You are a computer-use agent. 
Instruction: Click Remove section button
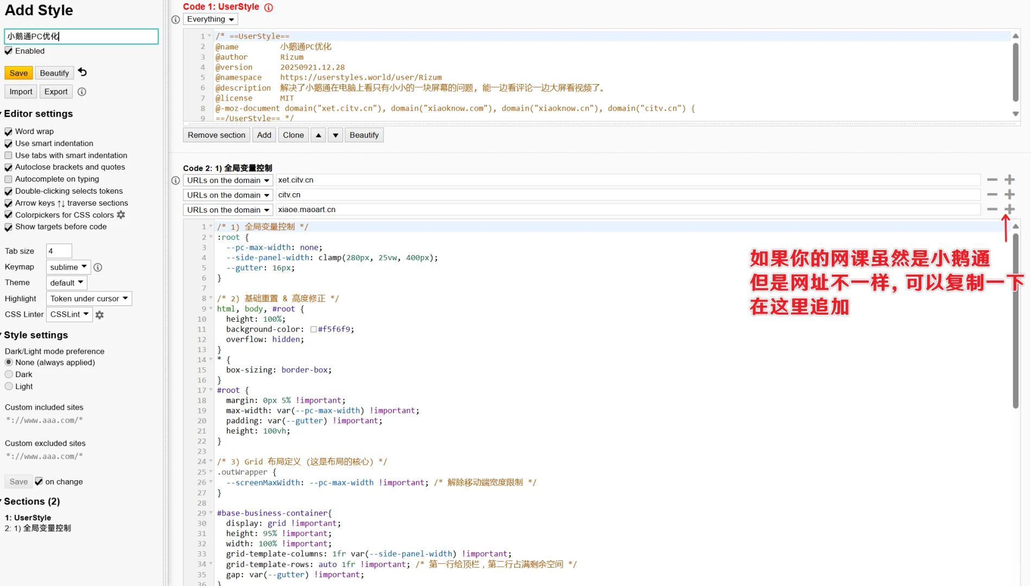pos(217,135)
